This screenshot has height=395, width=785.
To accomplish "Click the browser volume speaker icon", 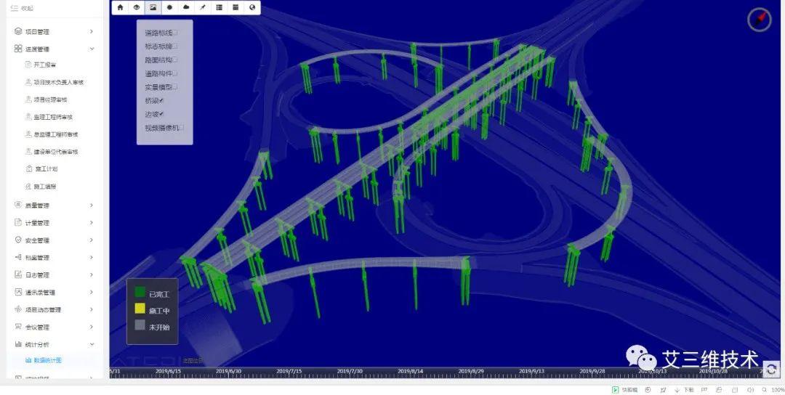I will tap(750, 390).
